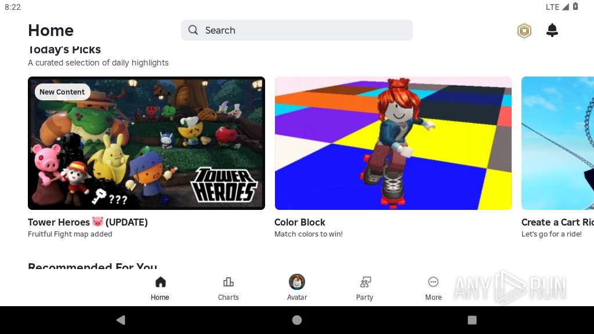
Task: Select the Tower Heroes (UPDATE) title
Action: point(88,222)
